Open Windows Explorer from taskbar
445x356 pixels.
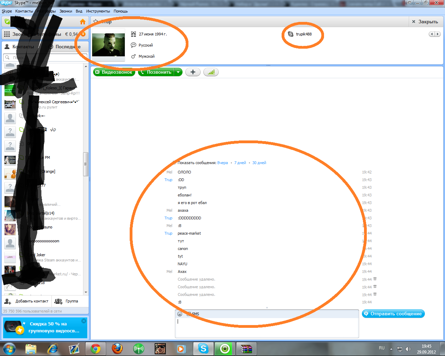point(31,349)
